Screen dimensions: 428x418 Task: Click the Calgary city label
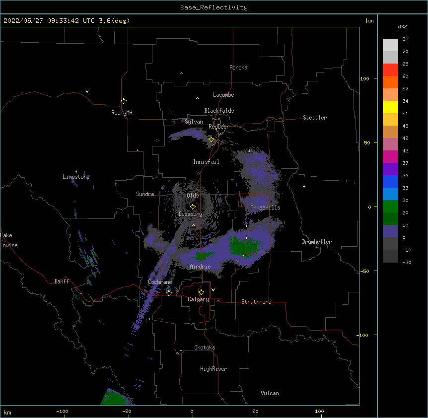tap(199, 299)
